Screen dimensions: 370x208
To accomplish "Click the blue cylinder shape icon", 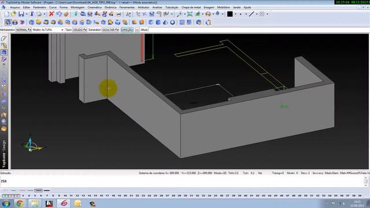I will [158, 23].
